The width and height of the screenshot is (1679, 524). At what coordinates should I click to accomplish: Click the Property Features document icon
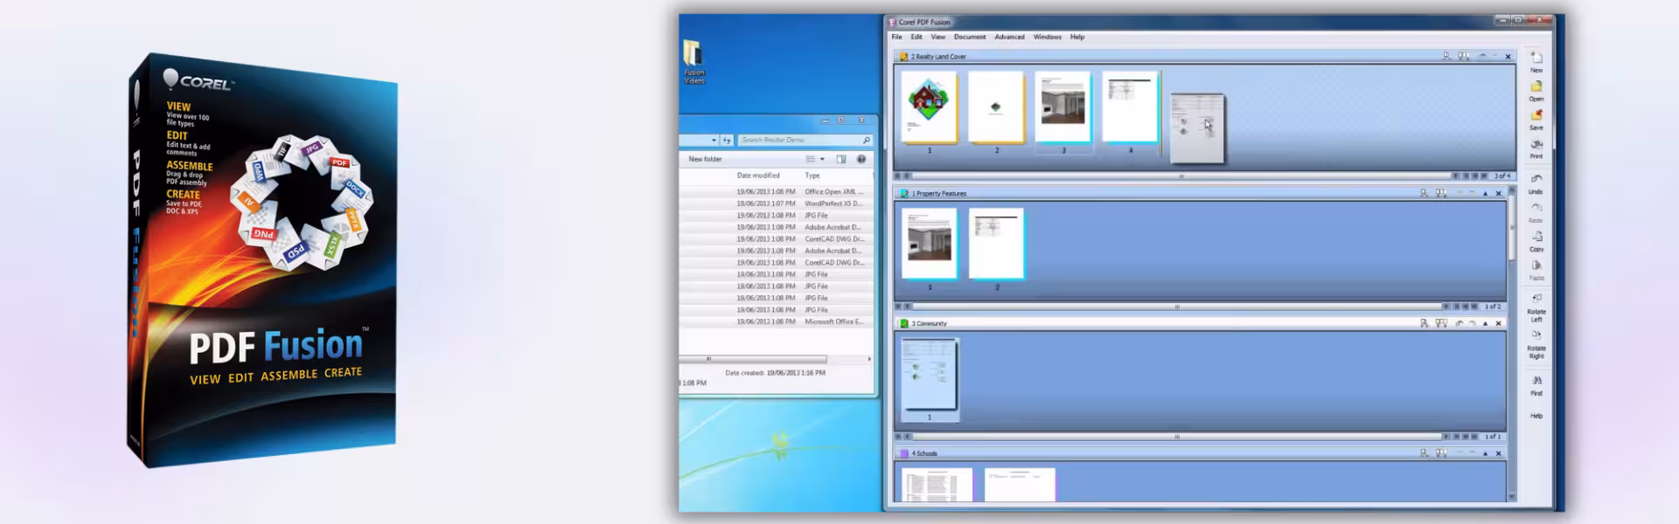[x=904, y=193]
